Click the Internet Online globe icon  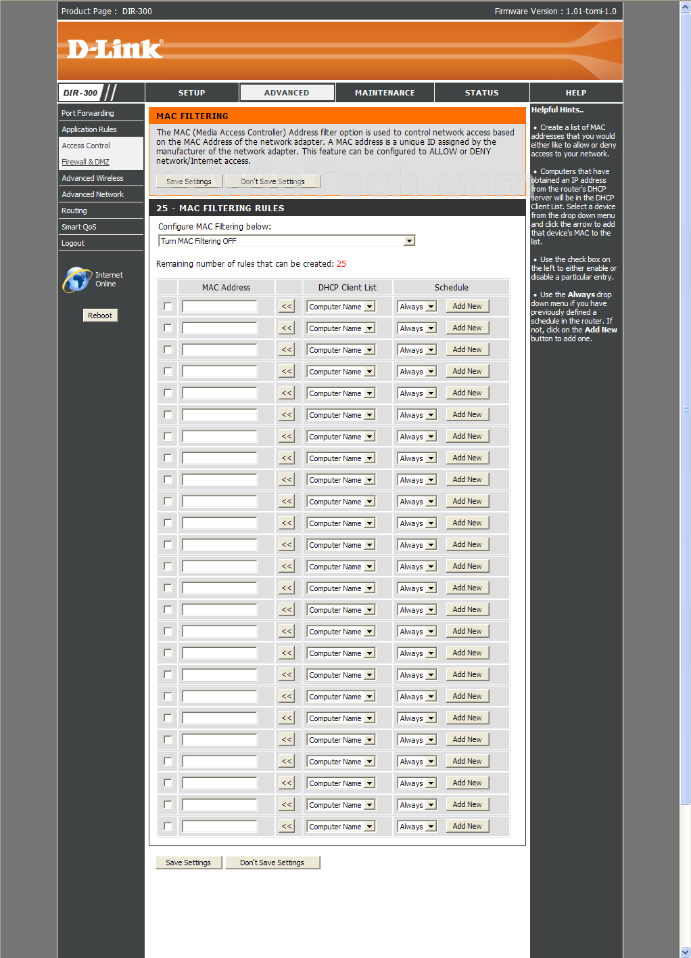pos(77,280)
